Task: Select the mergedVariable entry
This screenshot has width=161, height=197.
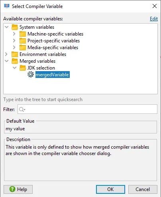Action: point(53,75)
